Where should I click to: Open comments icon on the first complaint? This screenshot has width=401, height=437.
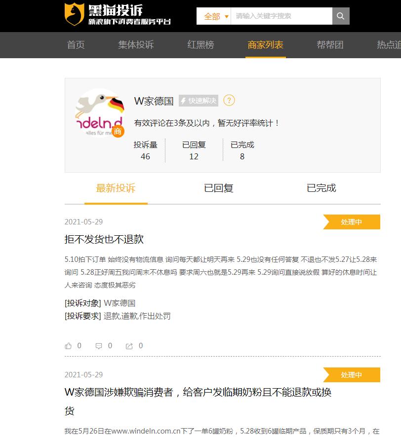(99, 346)
